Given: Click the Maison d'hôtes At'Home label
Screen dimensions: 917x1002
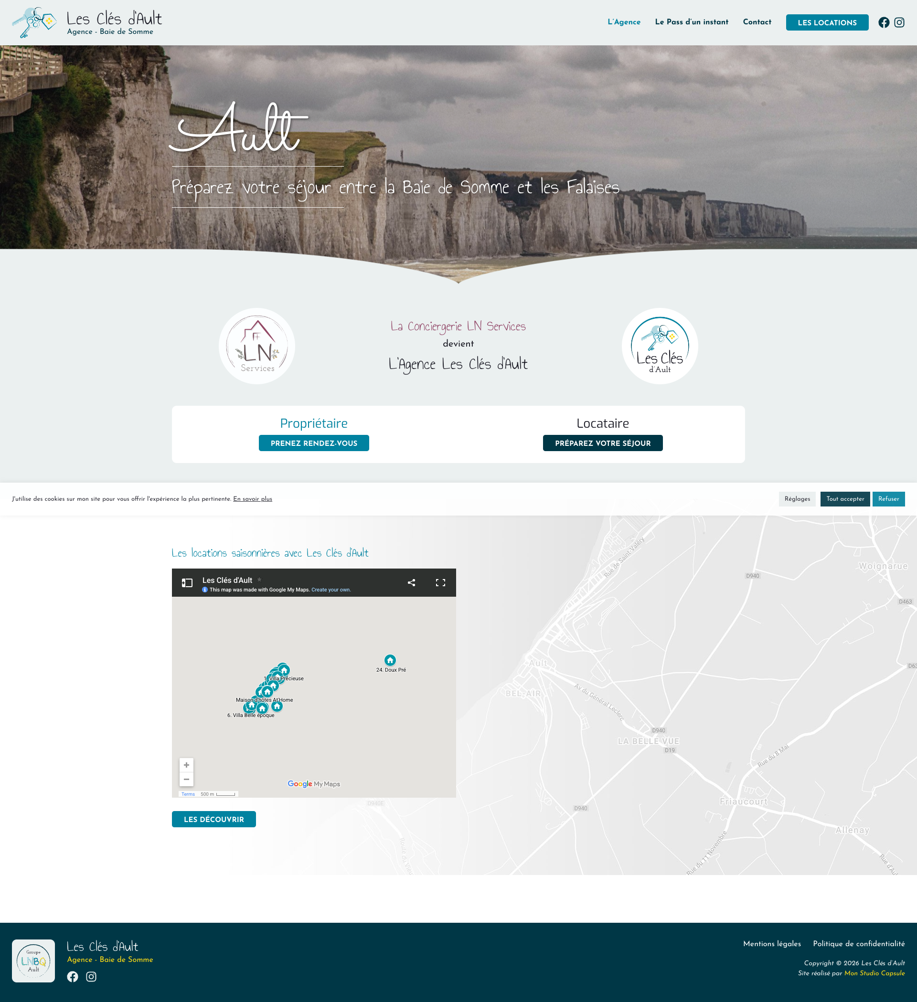Looking at the screenshot, I should [265, 700].
